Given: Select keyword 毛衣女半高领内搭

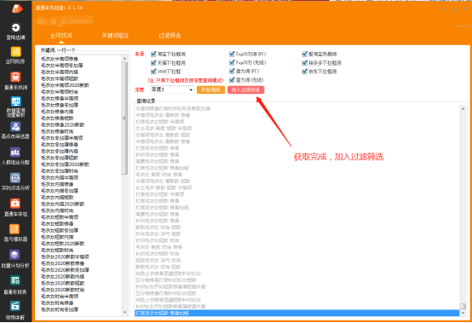Looking at the screenshot, I should coord(60,72).
